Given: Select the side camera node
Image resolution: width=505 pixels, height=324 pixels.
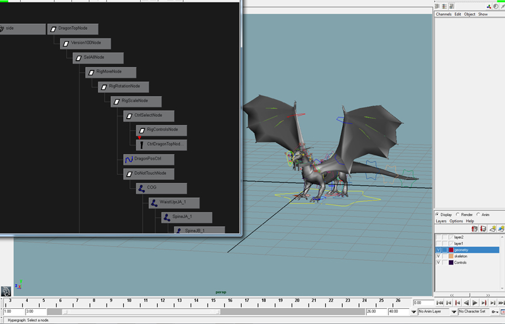Looking at the screenshot, I should coord(21,29).
